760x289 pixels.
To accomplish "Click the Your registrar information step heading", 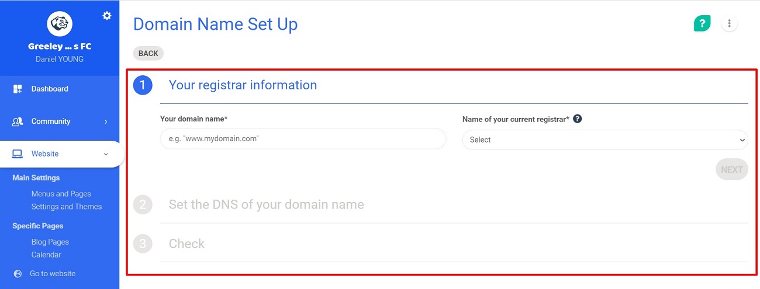I will 243,85.
